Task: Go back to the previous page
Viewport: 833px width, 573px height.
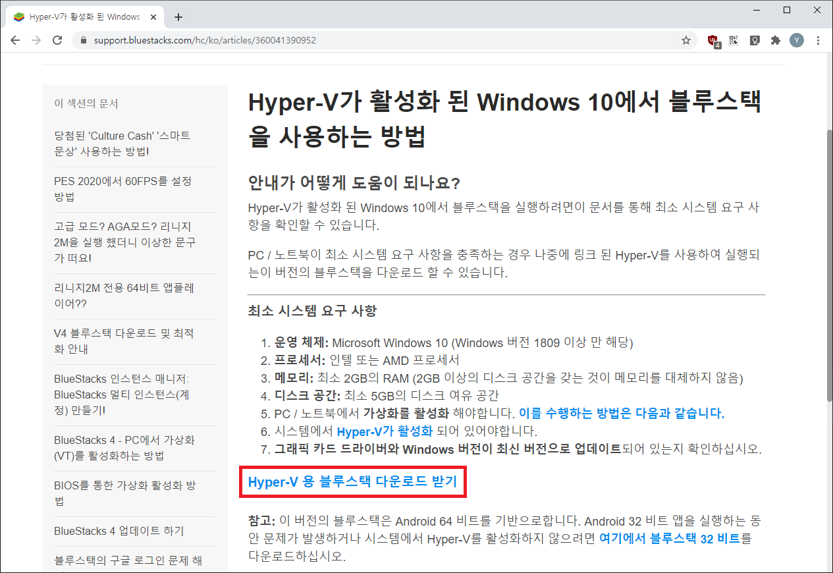Action: coord(16,40)
